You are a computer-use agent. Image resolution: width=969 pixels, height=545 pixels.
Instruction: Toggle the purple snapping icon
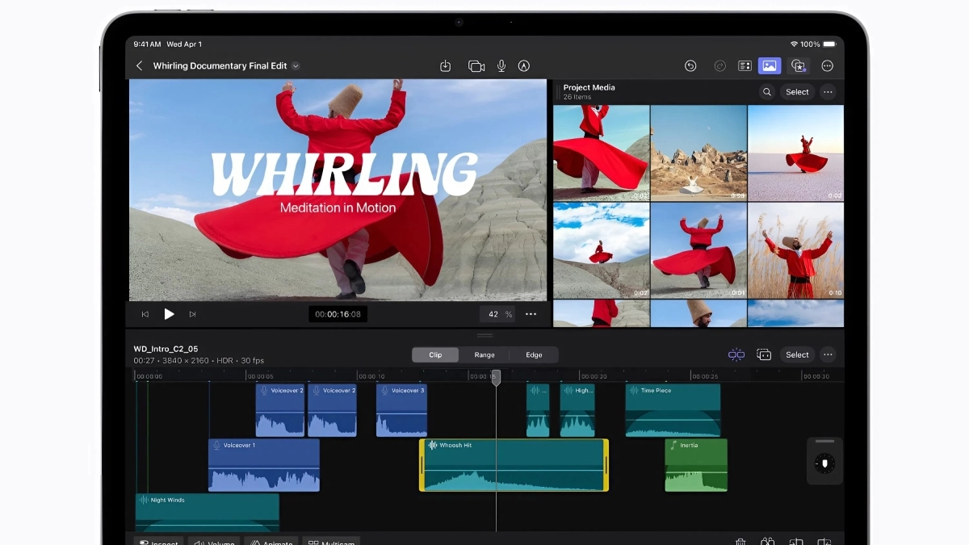point(736,354)
